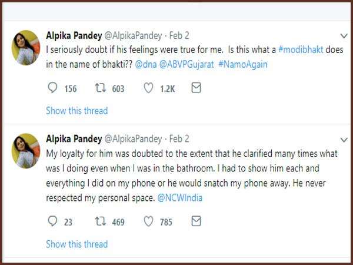
Task: Open the first tweet's "Show this thread" link
Action: coord(76,111)
